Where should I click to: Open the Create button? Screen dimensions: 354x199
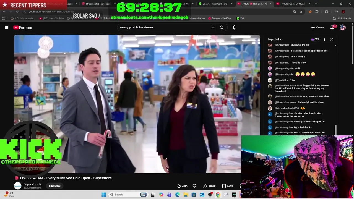point(317,27)
